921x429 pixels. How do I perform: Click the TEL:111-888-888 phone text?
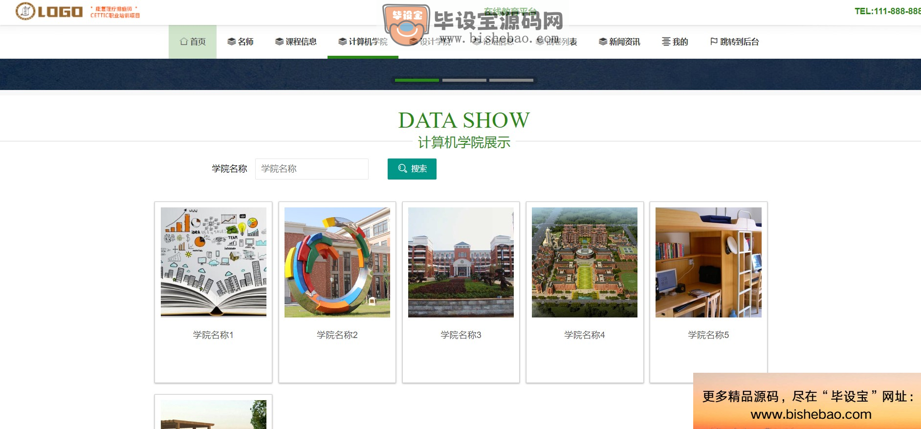[x=888, y=11]
